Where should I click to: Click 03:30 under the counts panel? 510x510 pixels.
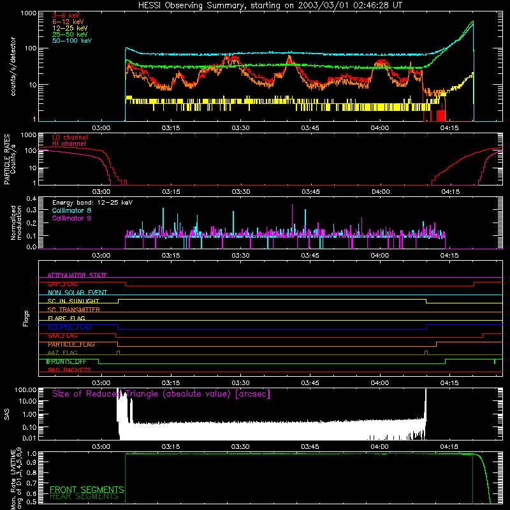point(240,128)
